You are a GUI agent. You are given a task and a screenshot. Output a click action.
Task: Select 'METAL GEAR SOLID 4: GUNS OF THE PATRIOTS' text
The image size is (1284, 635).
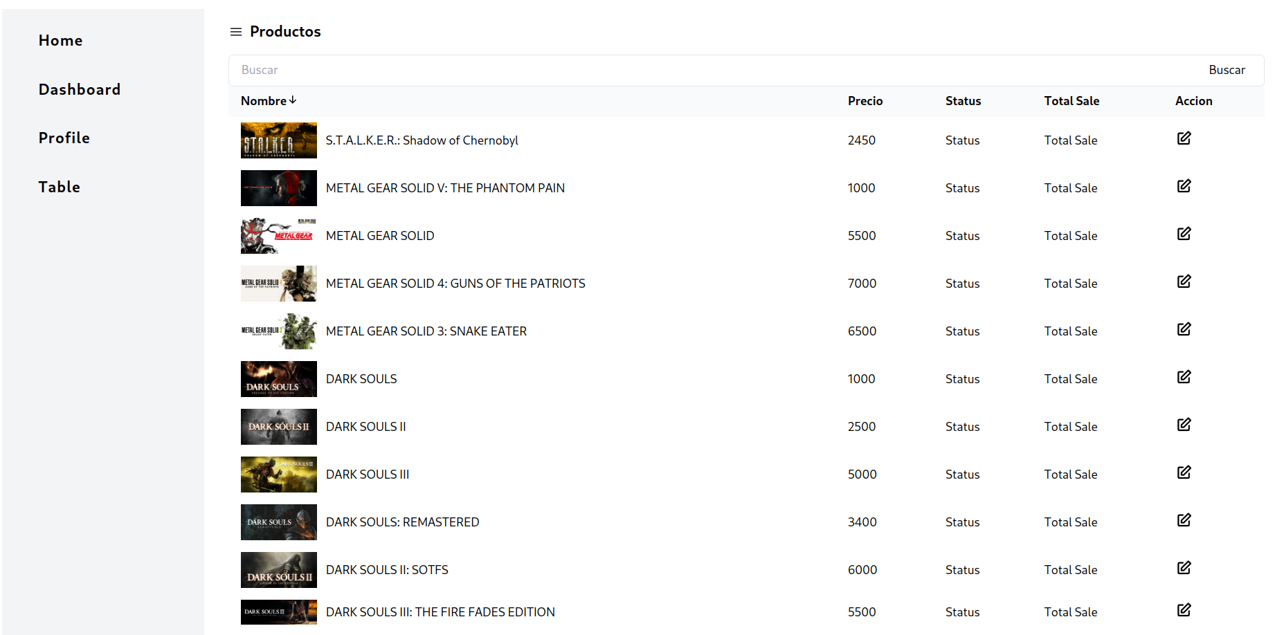tap(455, 284)
